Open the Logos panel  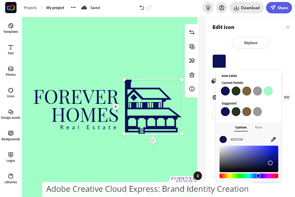click(x=11, y=157)
